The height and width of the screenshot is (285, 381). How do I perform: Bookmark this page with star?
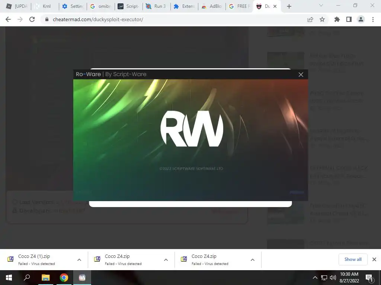tap(322, 19)
